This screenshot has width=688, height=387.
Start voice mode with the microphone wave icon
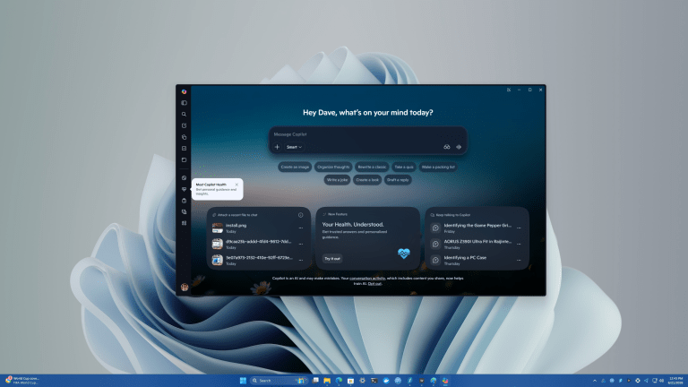click(459, 147)
